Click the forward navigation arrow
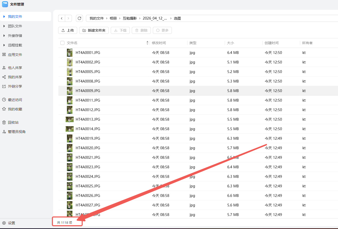Viewport: 338px width, 229px height. (68, 18)
